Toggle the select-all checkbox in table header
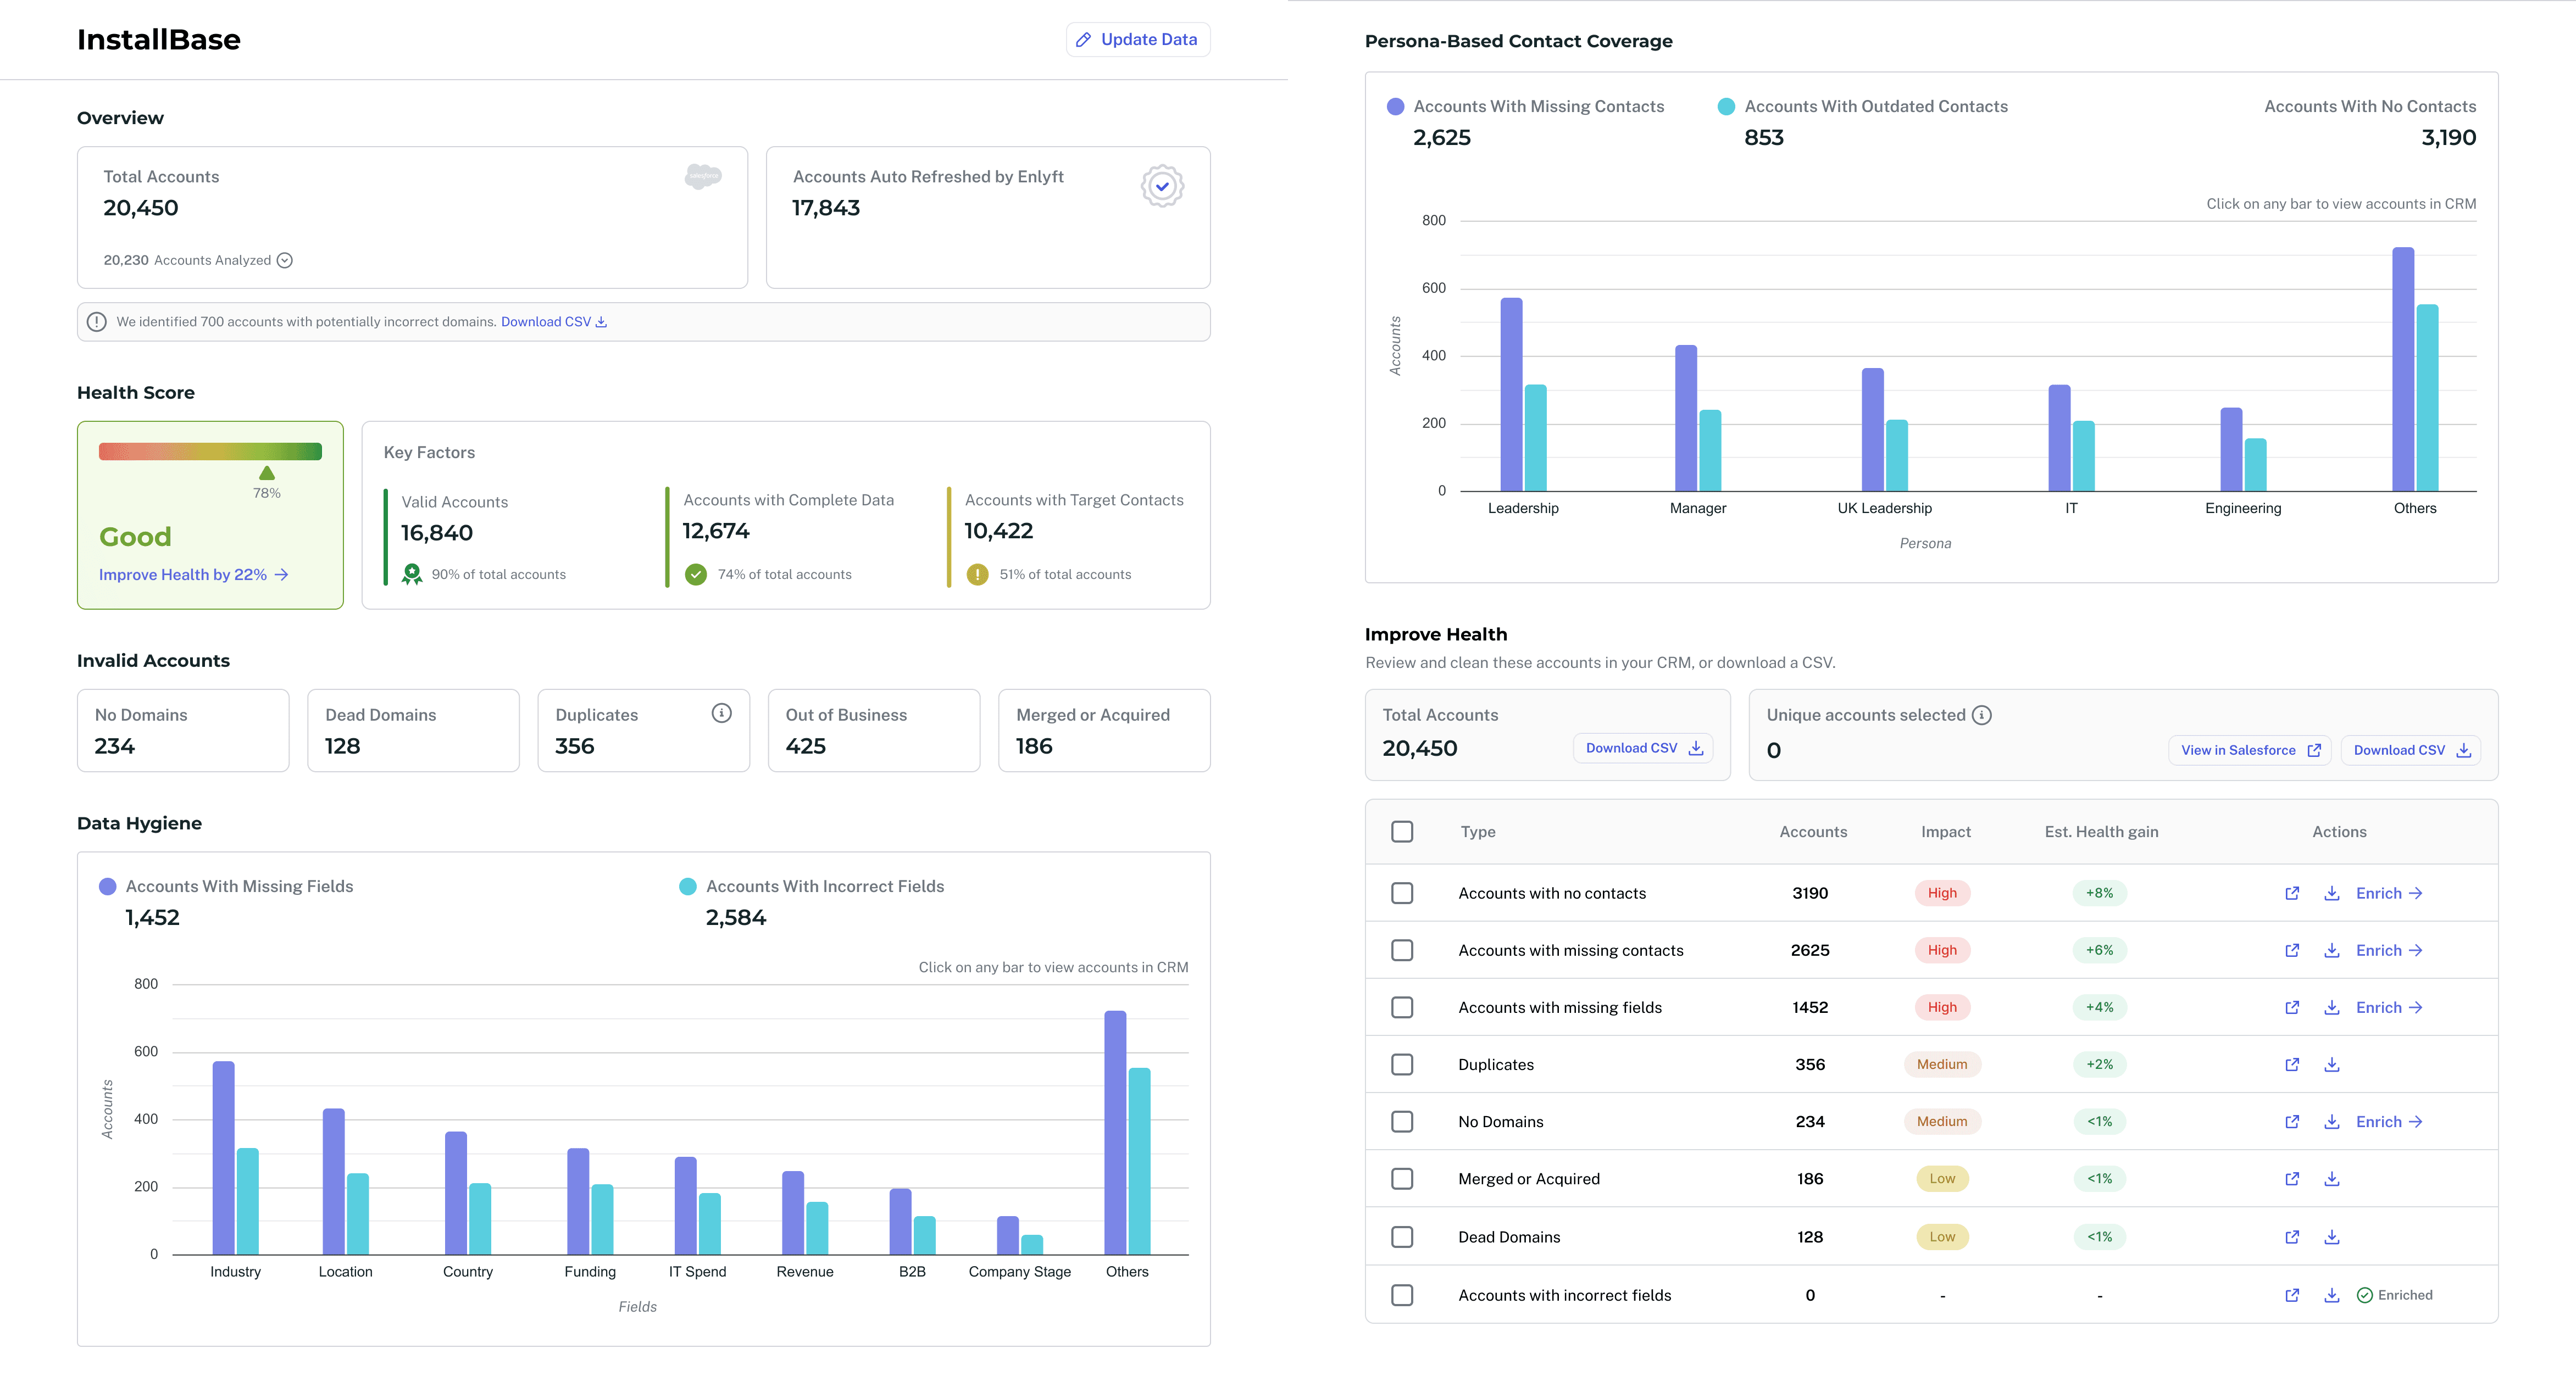This screenshot has height=1382, width=2576. point(1402,832)
